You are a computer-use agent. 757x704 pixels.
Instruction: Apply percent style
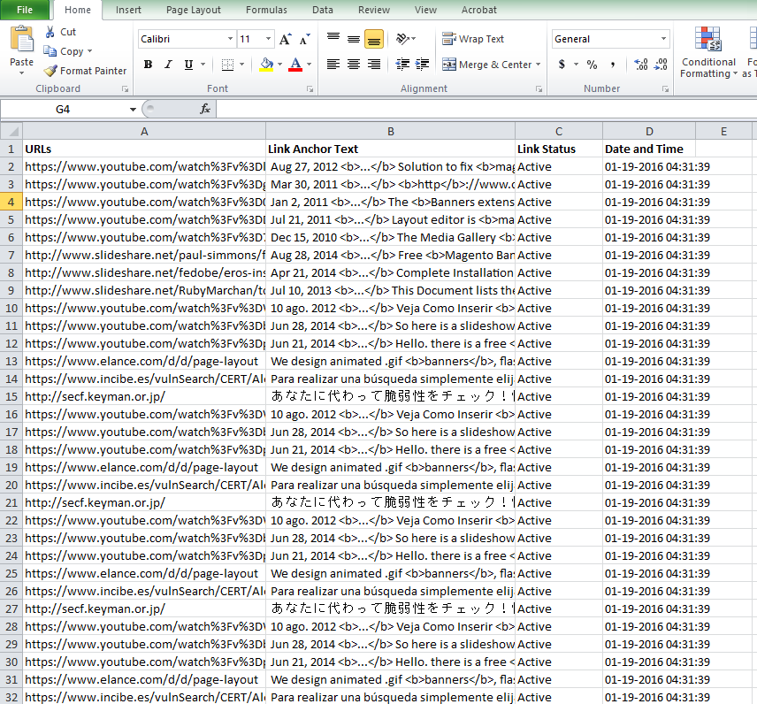(592, 65)
